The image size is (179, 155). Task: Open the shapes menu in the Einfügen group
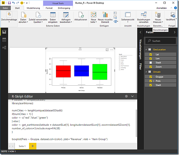point(116,21)
